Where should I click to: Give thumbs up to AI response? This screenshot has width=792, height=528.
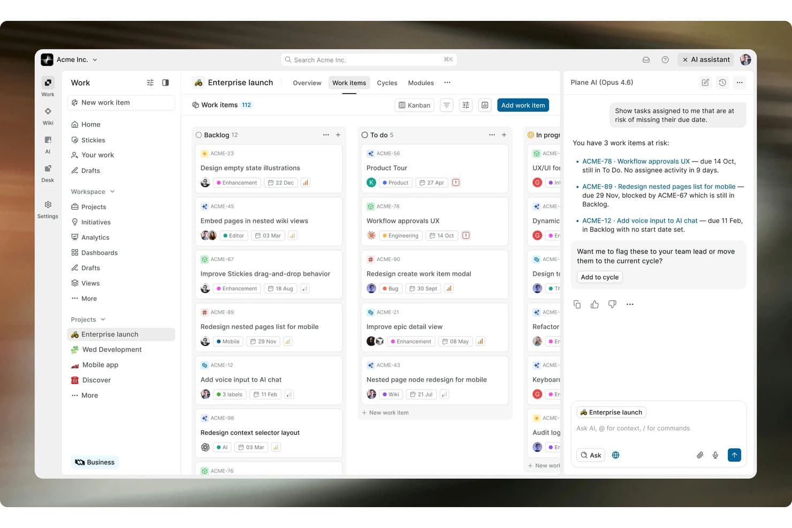click(595, 304)
